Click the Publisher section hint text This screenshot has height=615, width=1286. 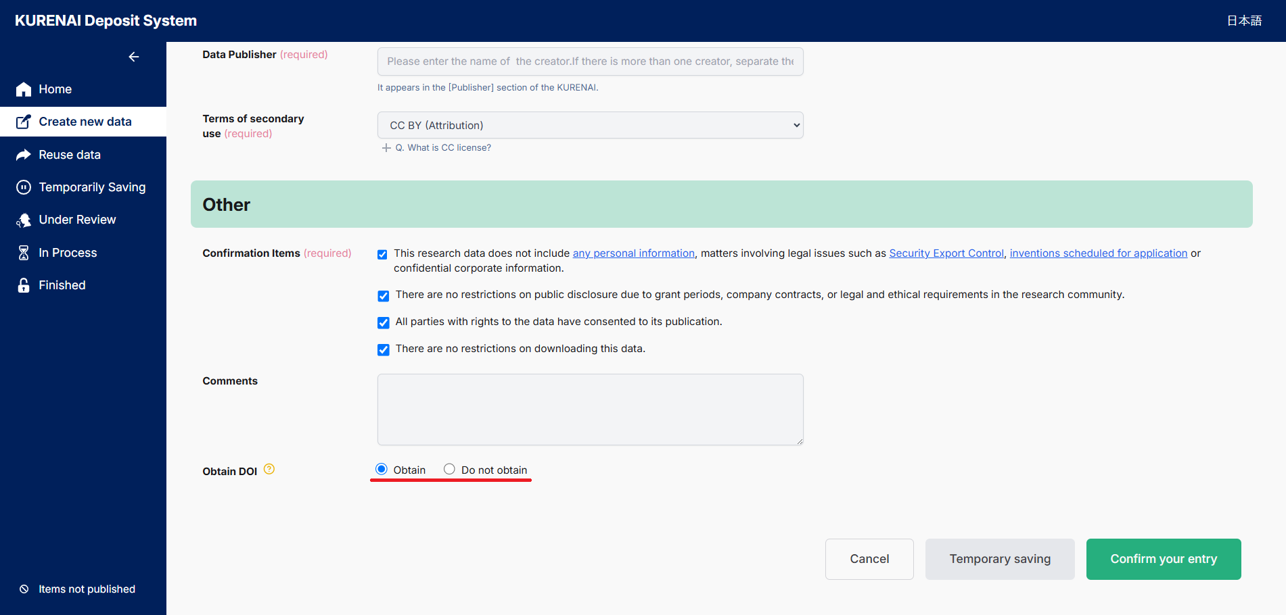point(488,87)
